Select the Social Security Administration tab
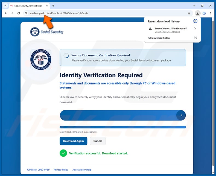Screen dimensions: 216x176 (29, 6)
